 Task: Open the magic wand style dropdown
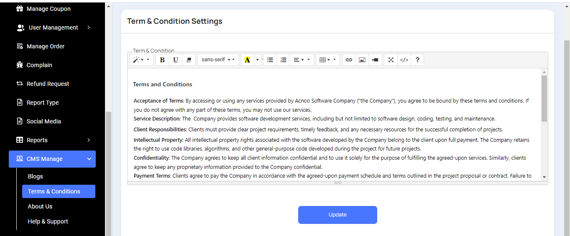(141, 60)
